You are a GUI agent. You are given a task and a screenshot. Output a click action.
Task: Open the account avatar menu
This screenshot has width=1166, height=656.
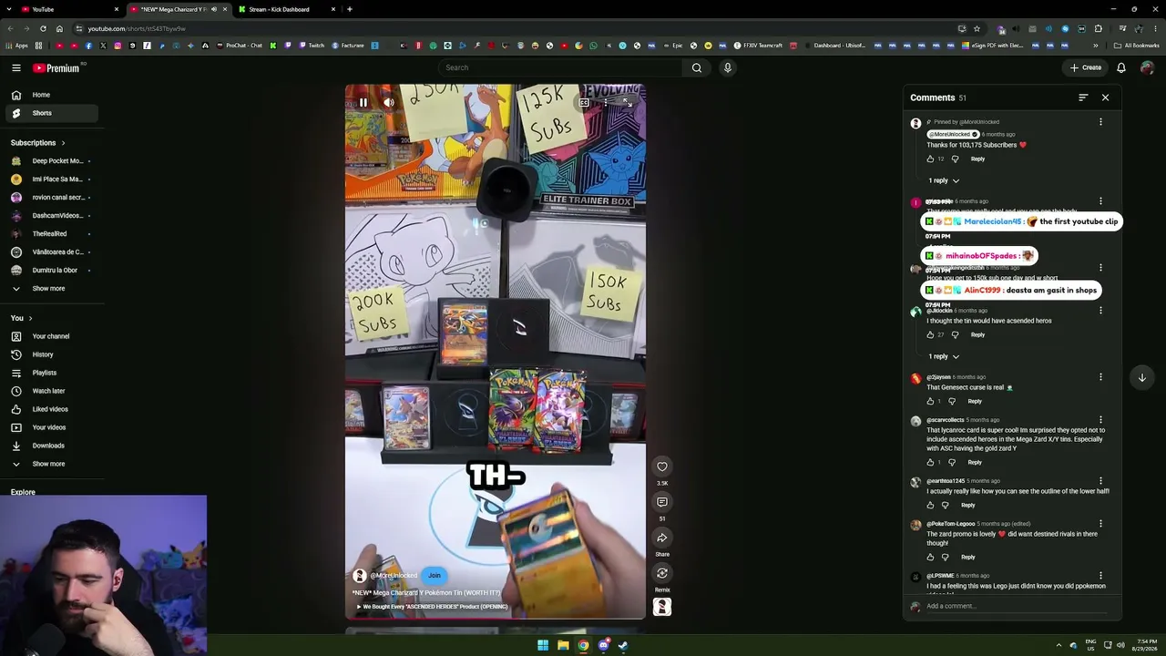tap(1147, 67)
